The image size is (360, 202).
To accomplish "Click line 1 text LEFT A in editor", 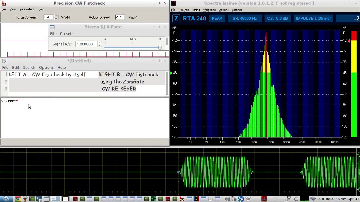I will [47, 75].
